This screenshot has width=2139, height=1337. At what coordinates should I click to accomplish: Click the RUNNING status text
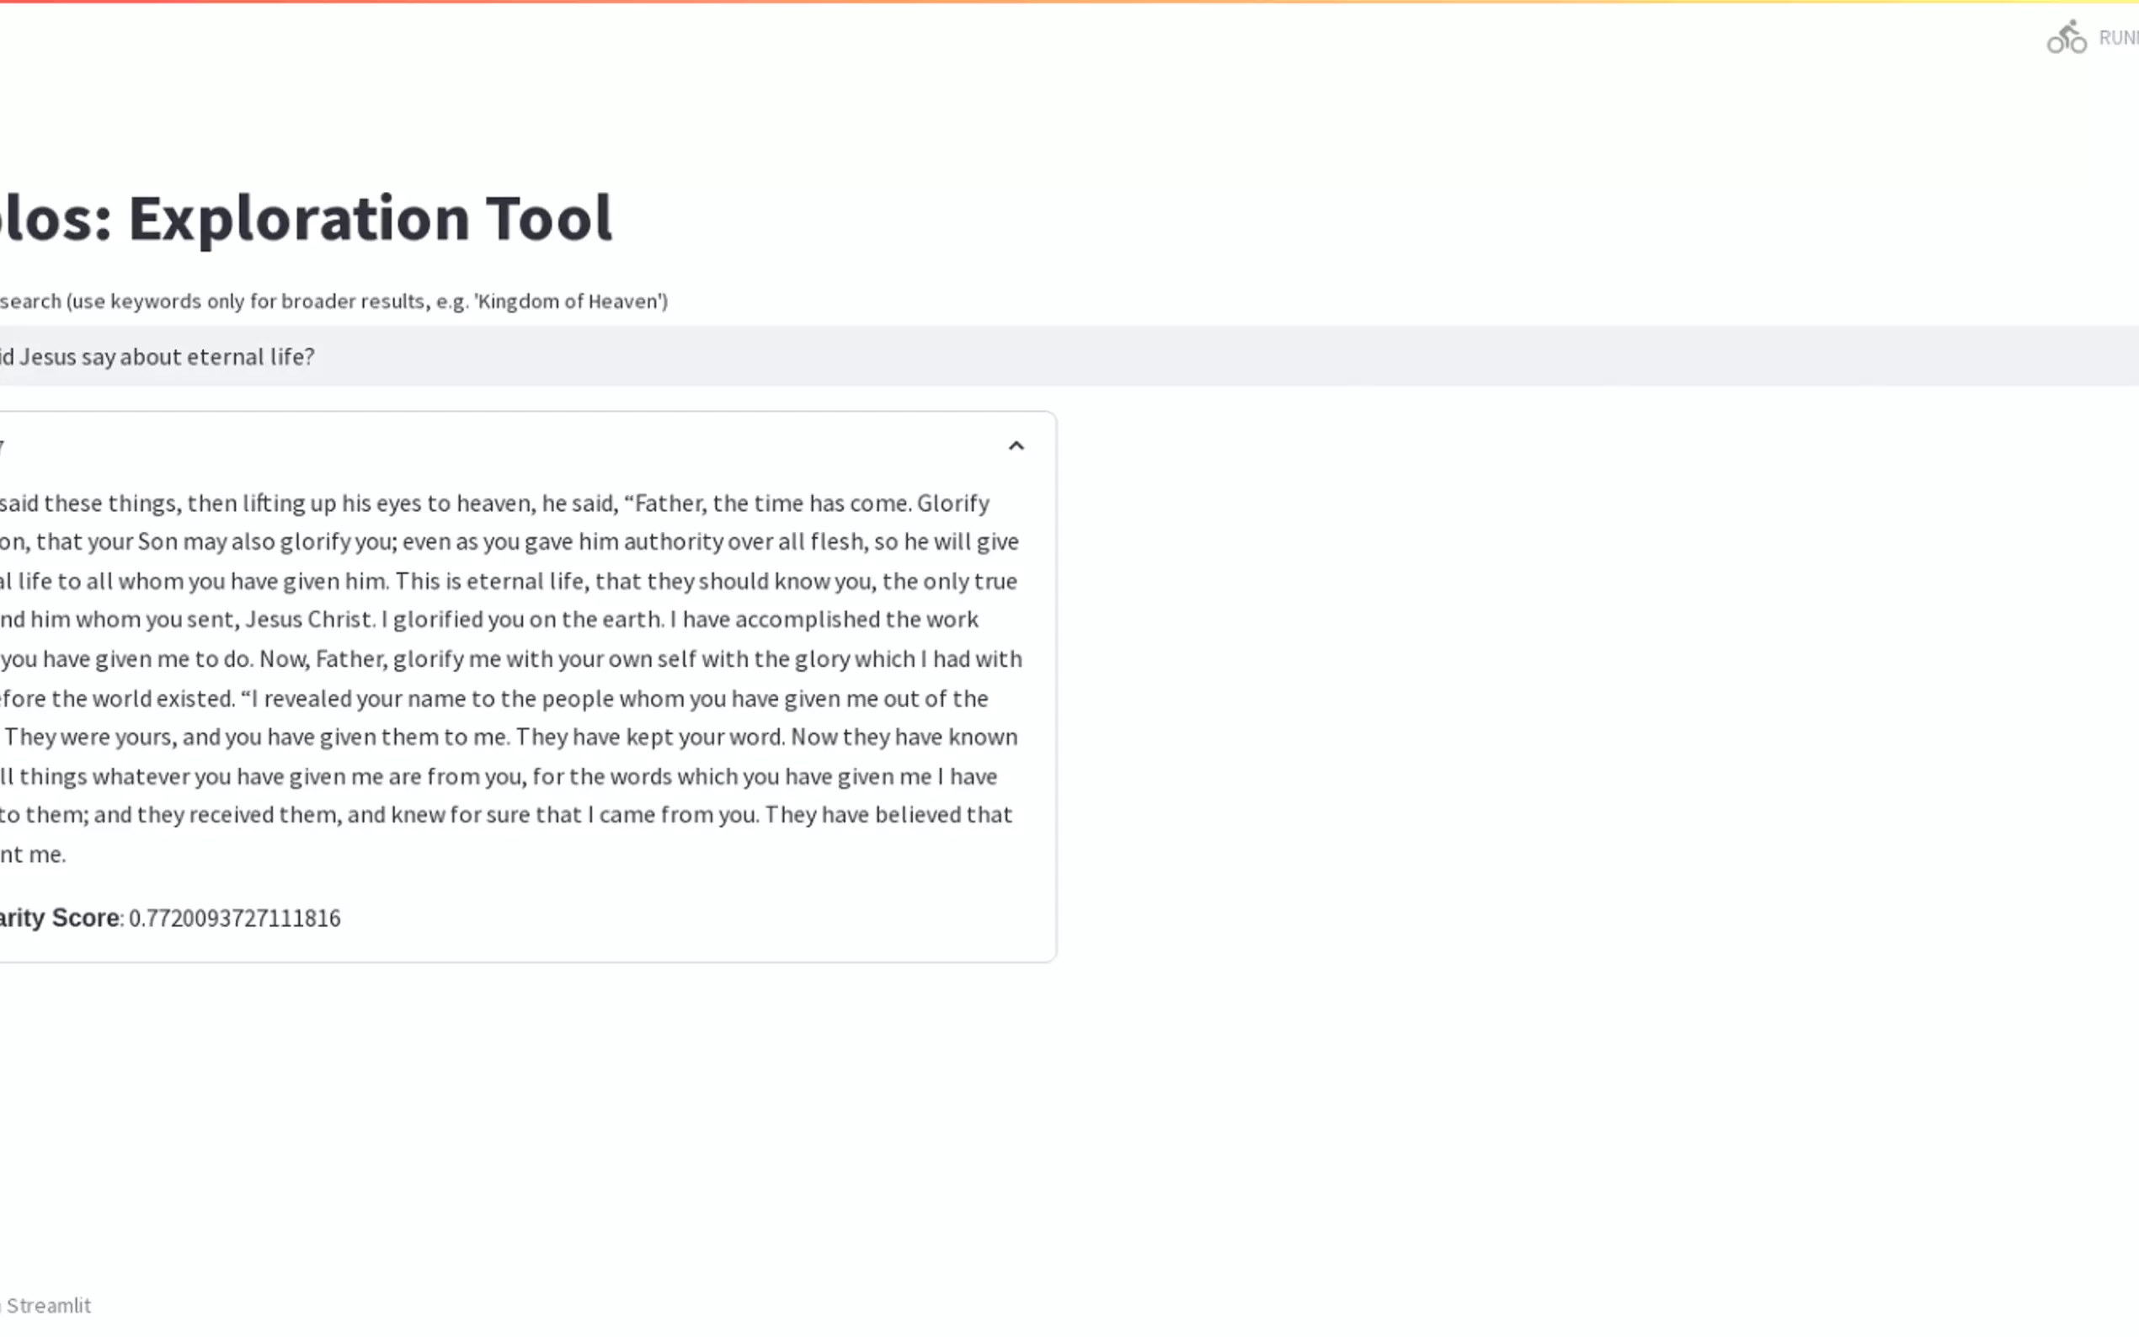(2119, 38)
